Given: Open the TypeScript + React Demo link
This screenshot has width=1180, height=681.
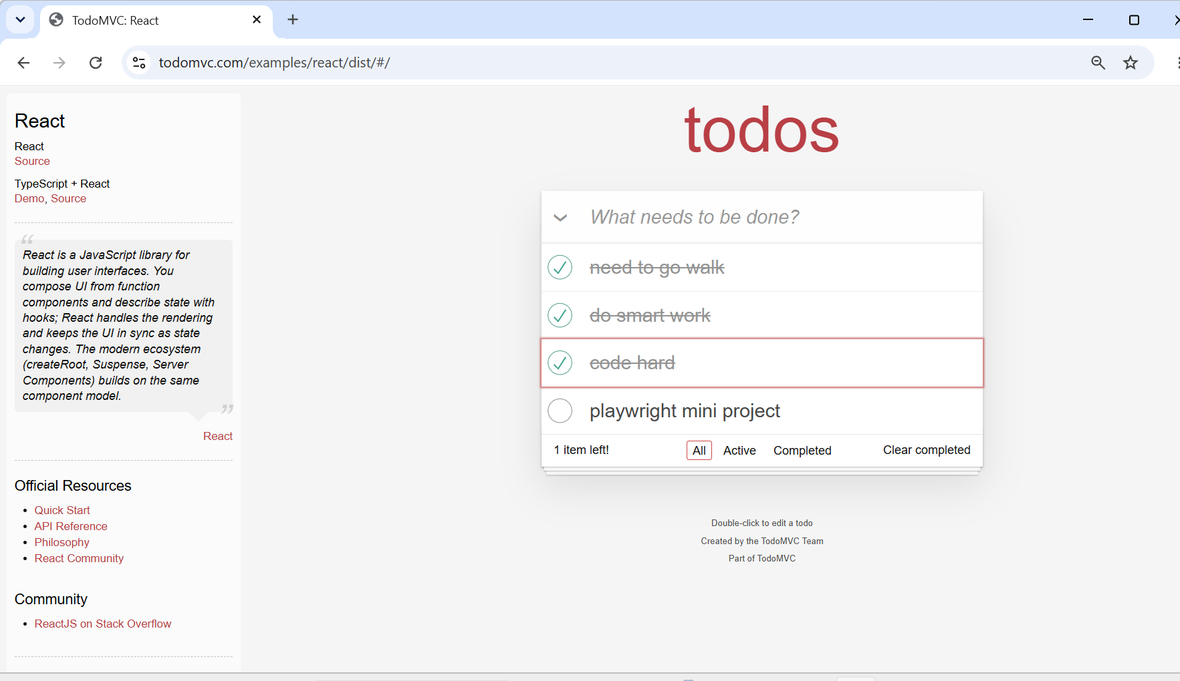Looking at the screenshot, I should (29, 198).
